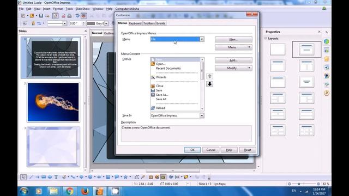This screenshot has height=196, width=349.
Task: Switch to the Events tab
Action: coord(161,23)
